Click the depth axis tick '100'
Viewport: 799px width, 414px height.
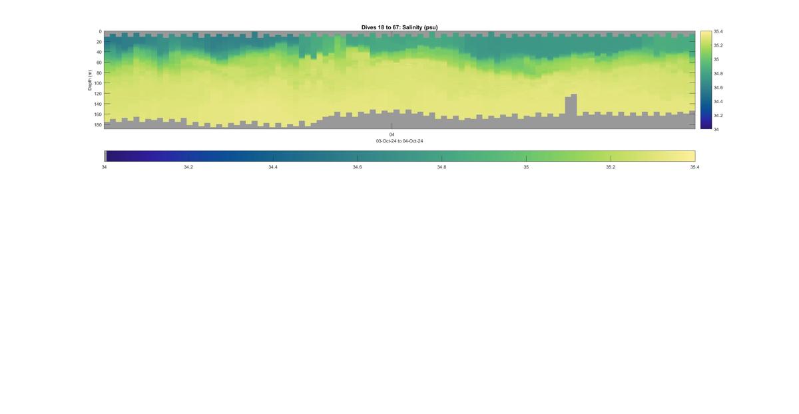pyautogui.click(x=98, y=83)
